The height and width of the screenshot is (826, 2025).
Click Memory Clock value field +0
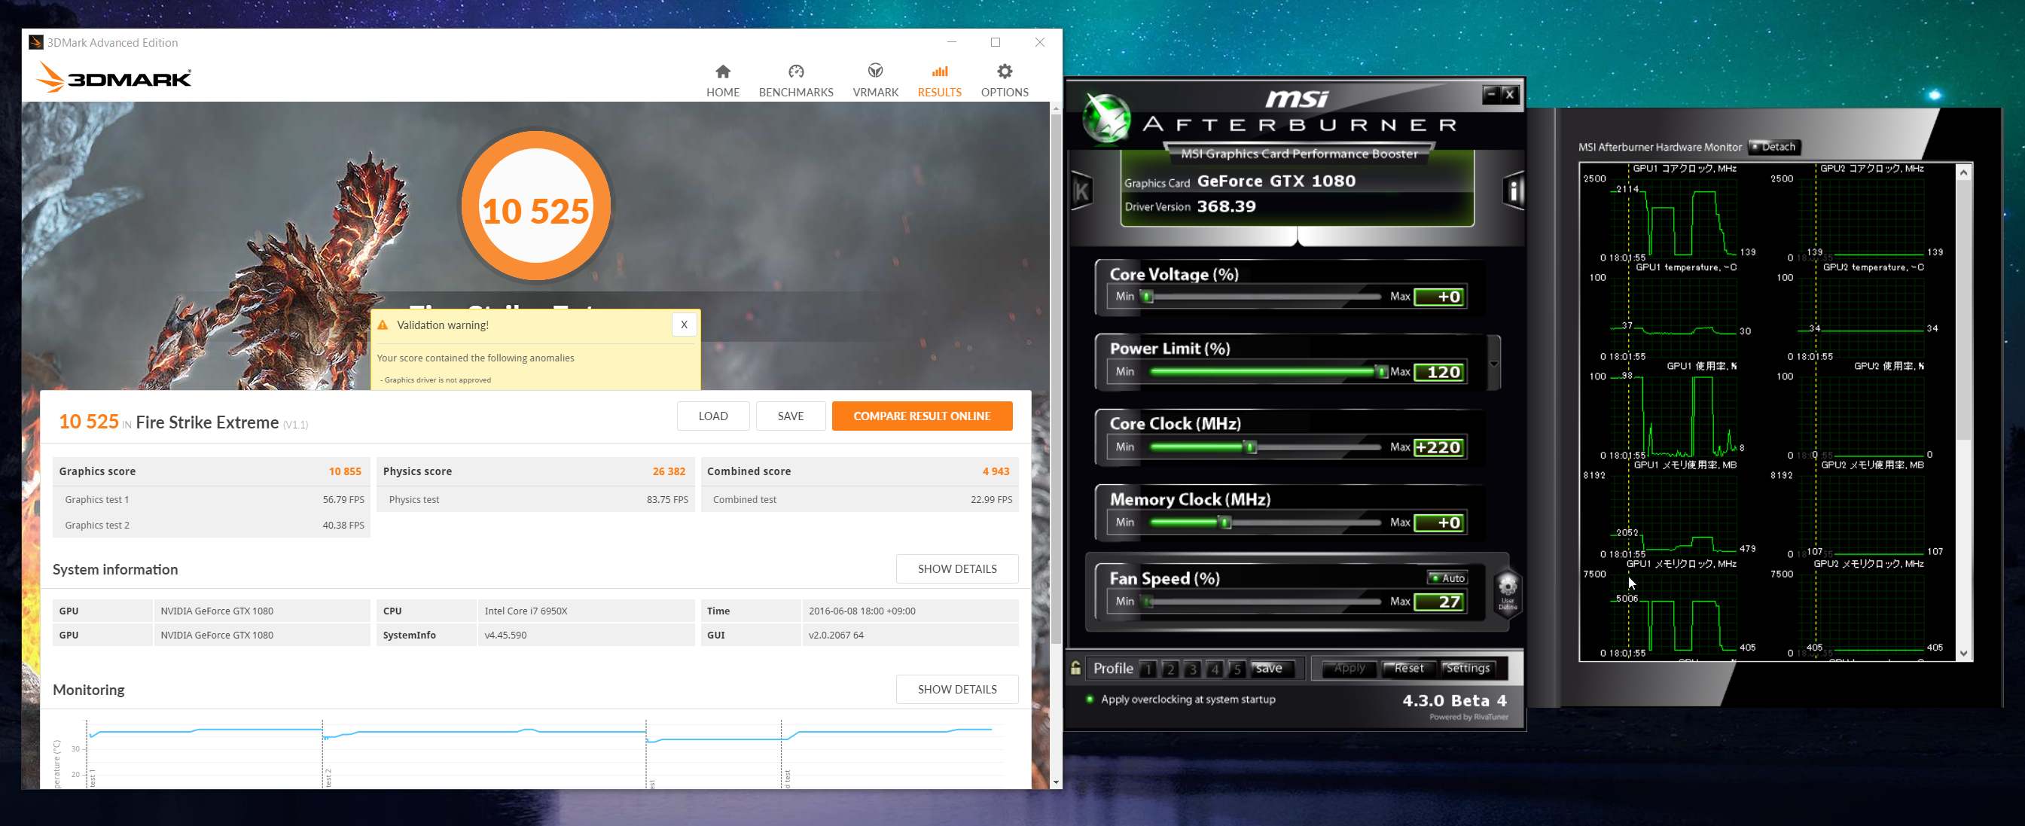click(x=1438, y=523)
